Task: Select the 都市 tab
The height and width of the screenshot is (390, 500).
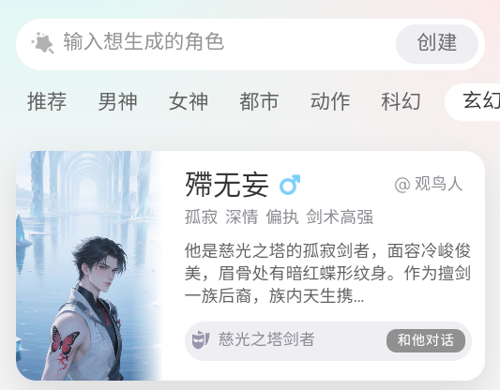Action: 259,101
